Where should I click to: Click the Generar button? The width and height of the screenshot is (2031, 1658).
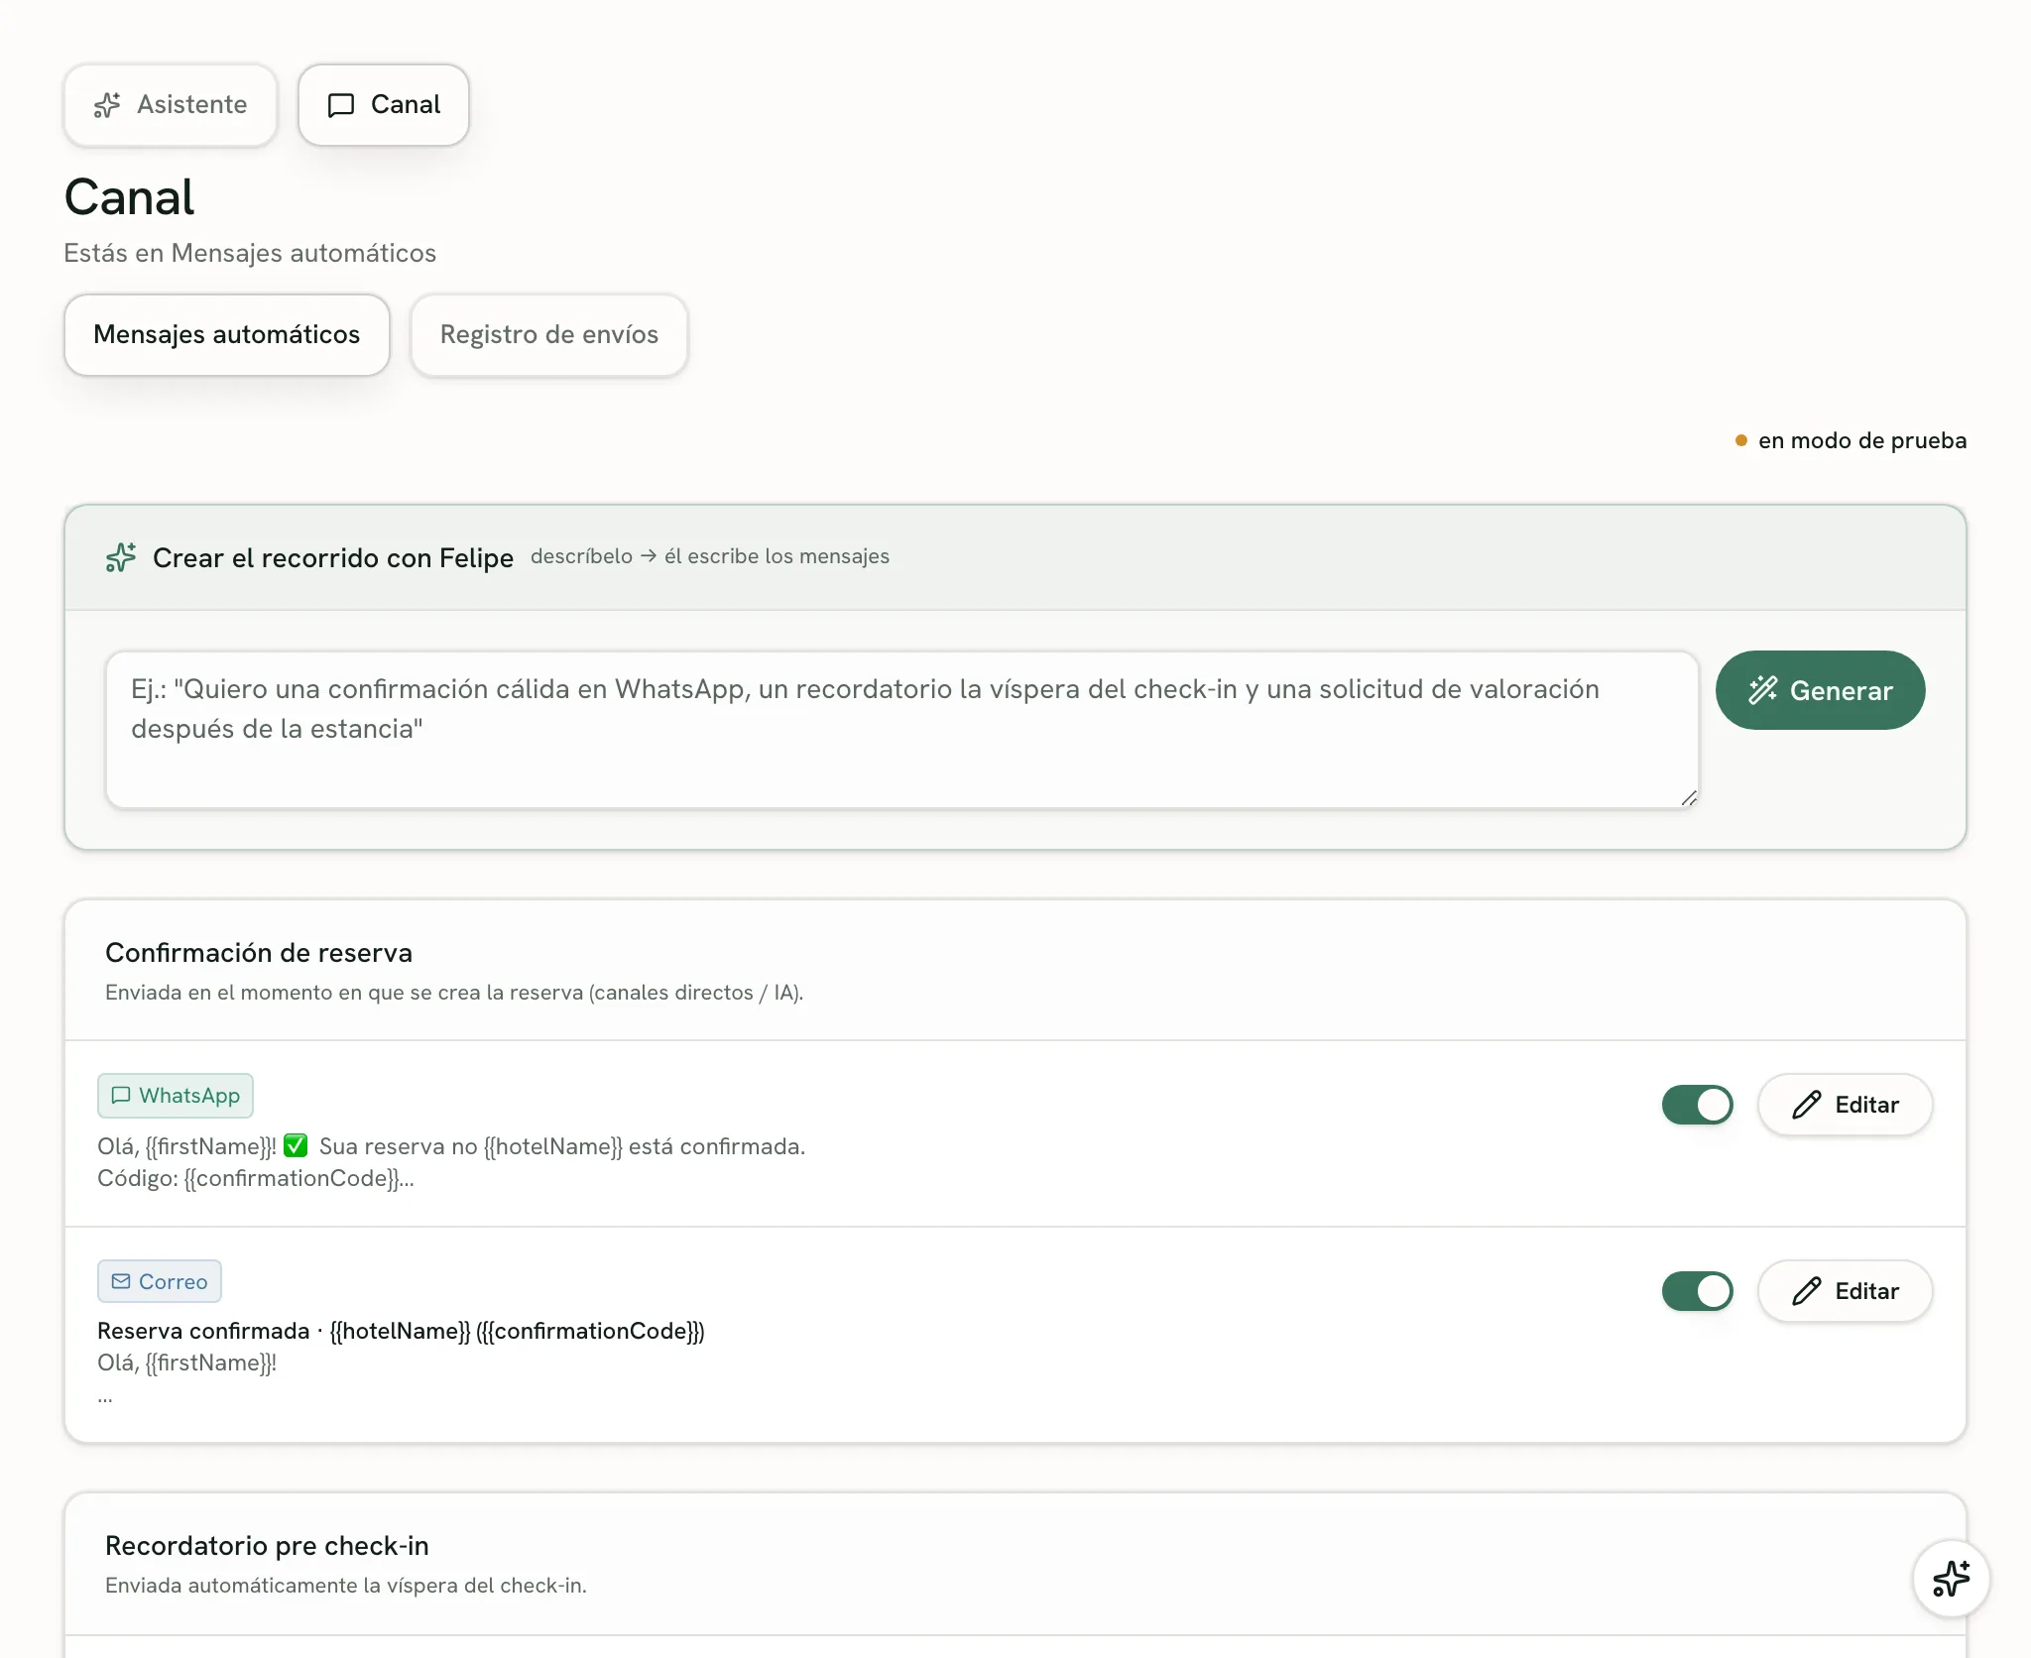coord(1820,690)
